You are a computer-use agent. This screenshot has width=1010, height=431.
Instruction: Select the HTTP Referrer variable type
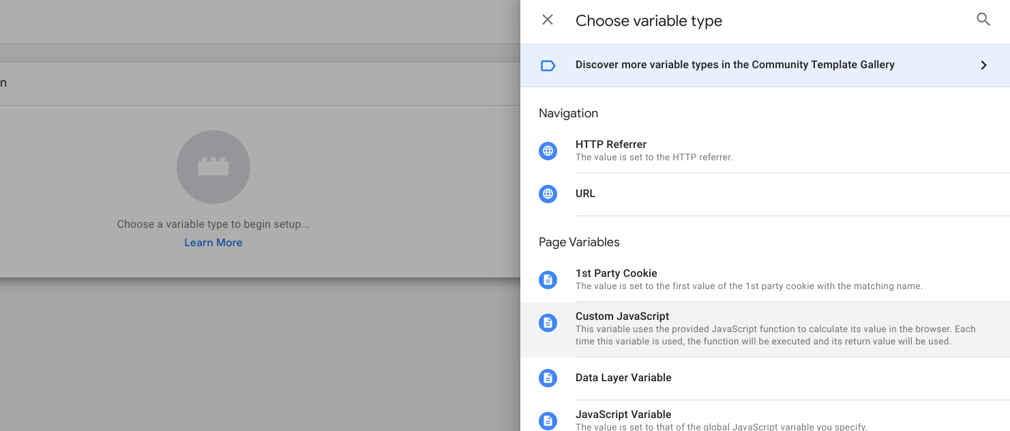pyautogui.click(x=764, y=151)
